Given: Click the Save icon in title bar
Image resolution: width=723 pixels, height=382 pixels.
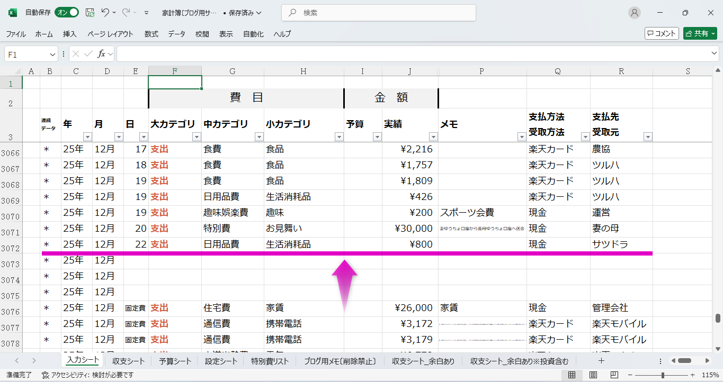Looking at the screenshot, I should point(90,13).
